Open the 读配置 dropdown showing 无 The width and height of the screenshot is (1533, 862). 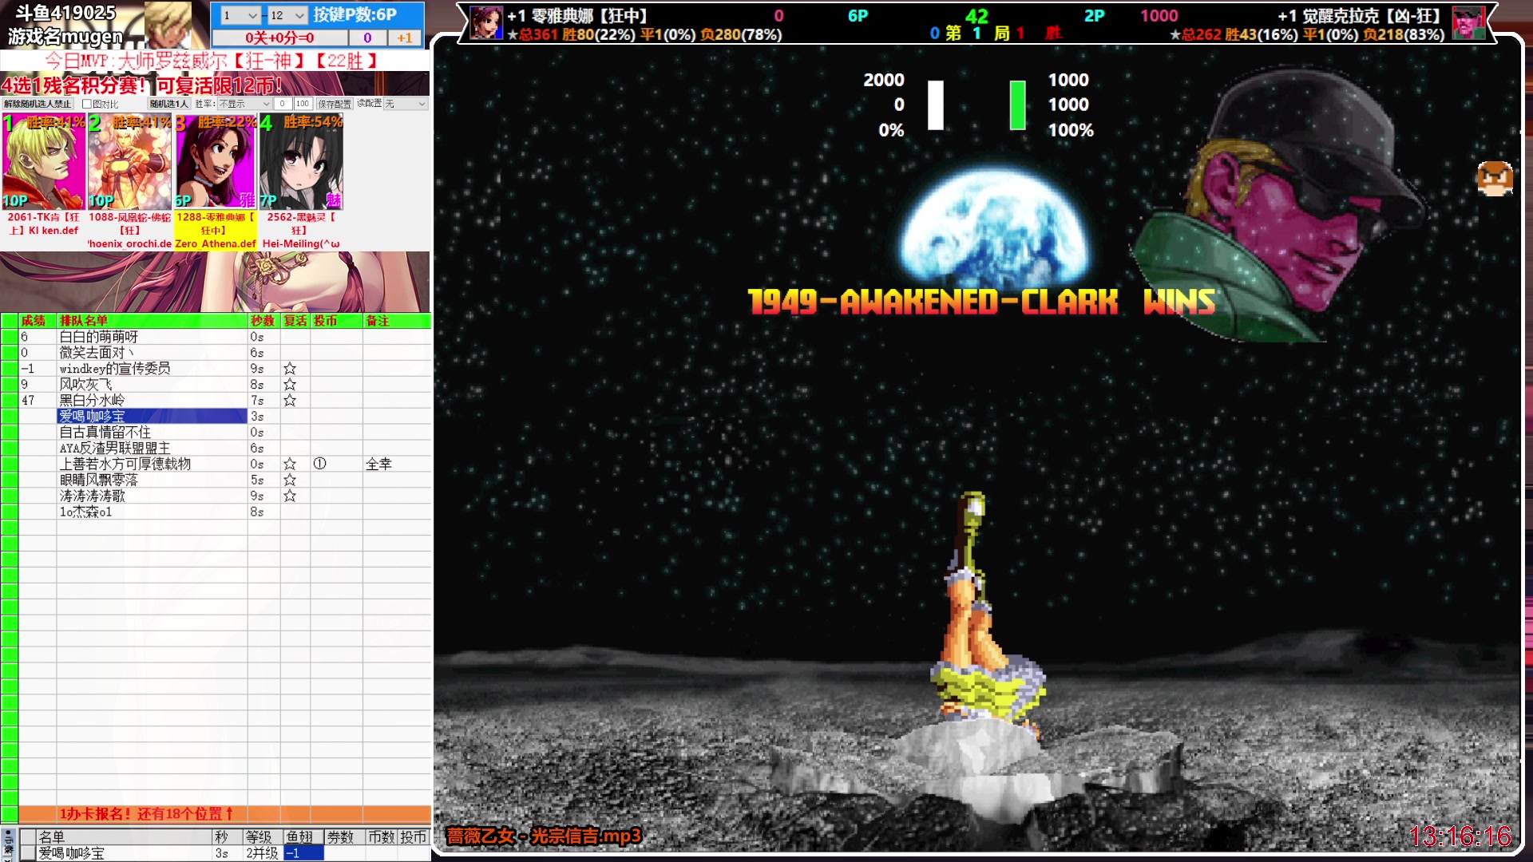click(406, 104)
